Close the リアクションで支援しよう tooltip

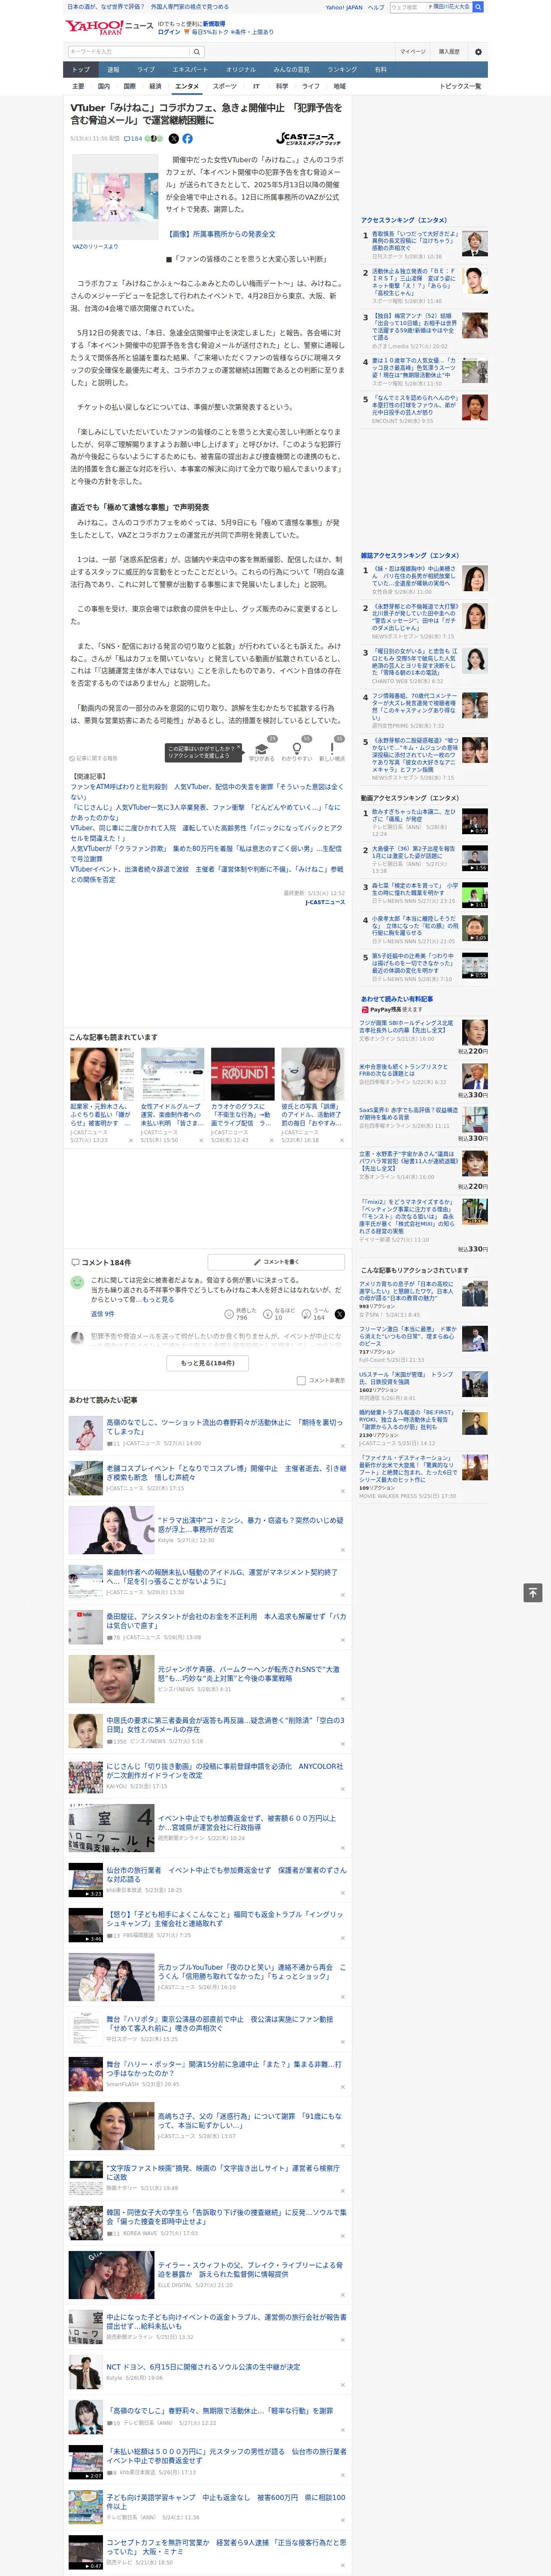coord(238,748)
